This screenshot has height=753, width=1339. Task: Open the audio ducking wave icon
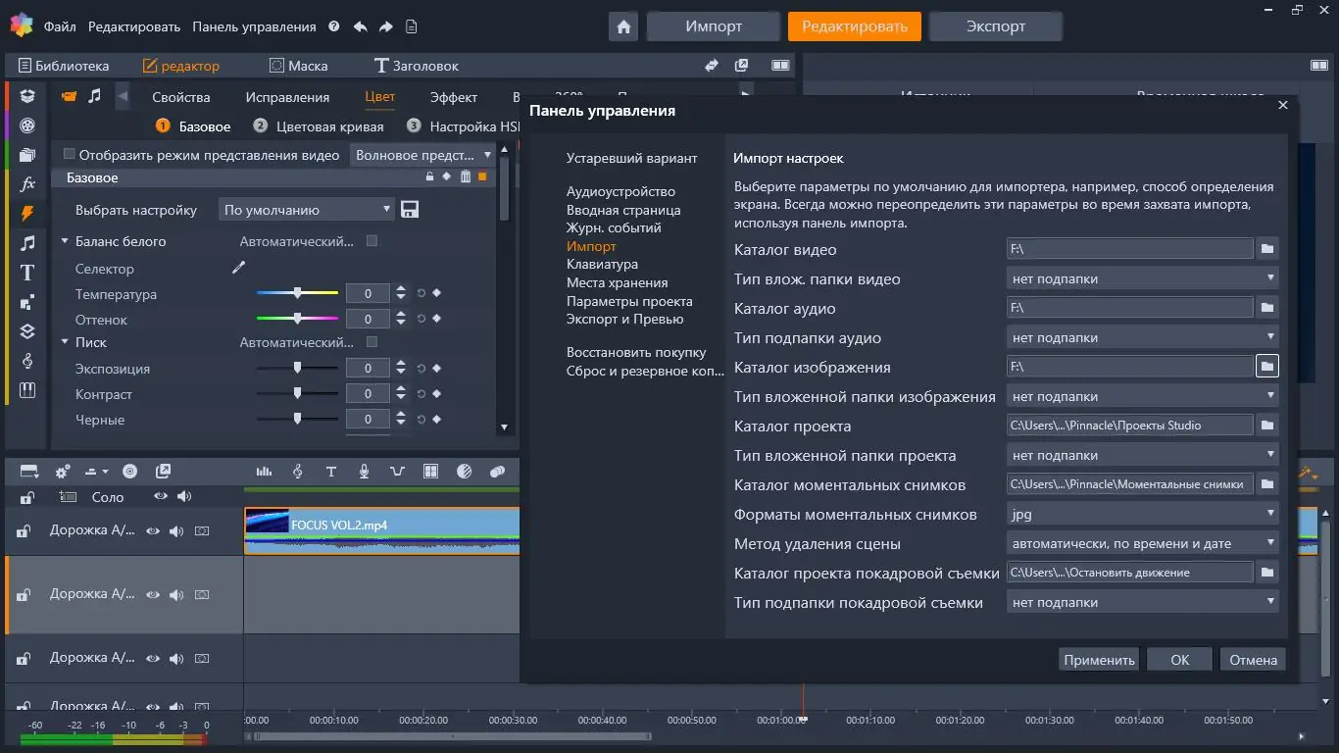395,472
